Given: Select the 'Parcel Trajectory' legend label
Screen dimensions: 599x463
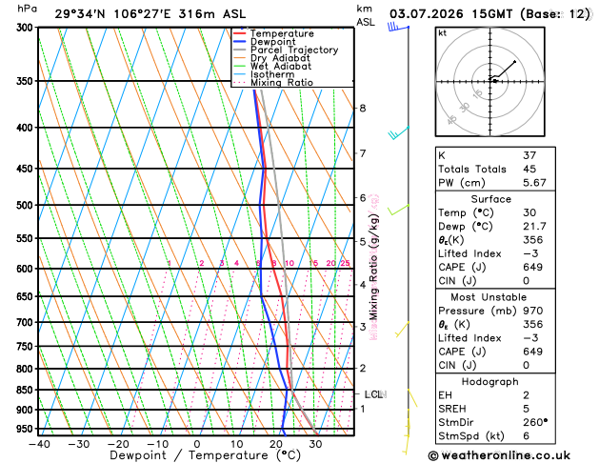Looking at the screenshot, I should [x=294, y=50].
